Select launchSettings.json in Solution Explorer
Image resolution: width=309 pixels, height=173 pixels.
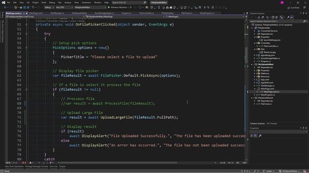pos(272,40)
